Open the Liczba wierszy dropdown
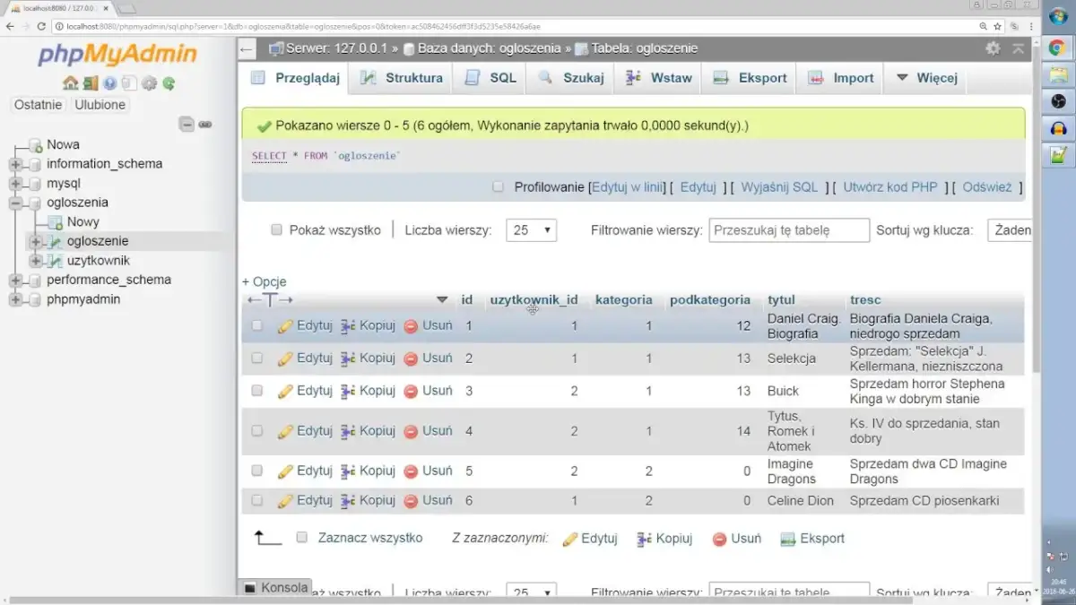The height and width of the screenshot is (605, 1076). 531,229
